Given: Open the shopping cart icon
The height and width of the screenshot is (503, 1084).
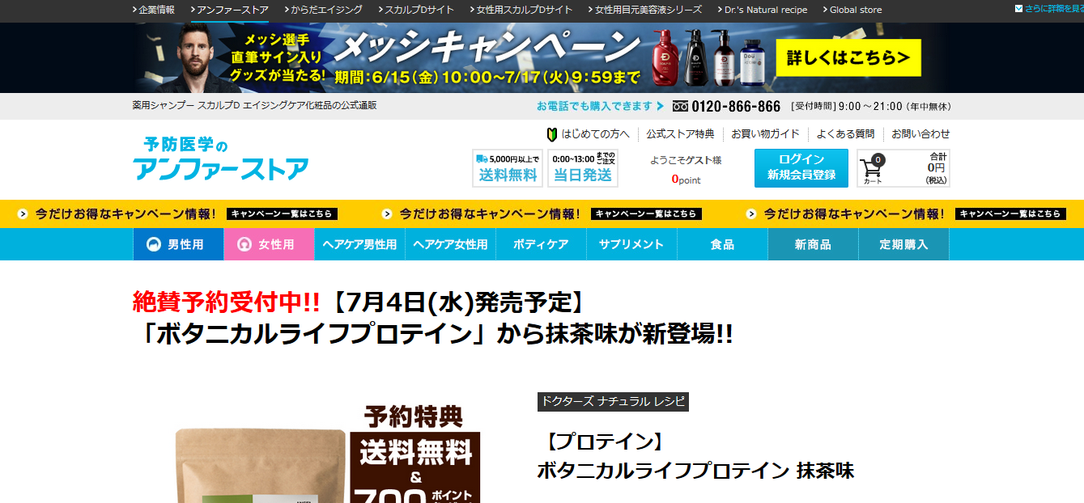Looking at the screenshot, I should (x=873, y=168).
